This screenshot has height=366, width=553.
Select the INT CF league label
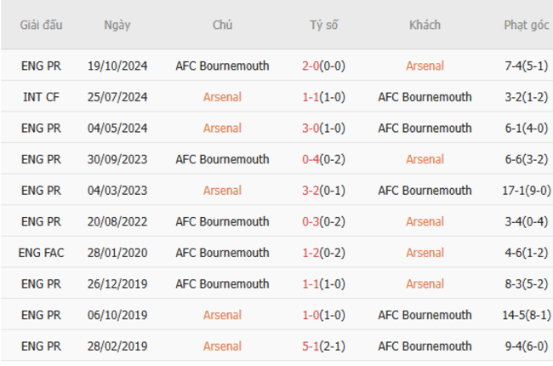click(42, 97)
